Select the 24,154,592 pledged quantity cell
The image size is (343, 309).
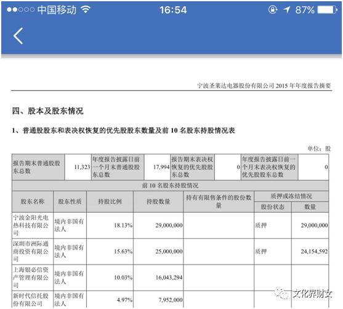click(310, 252)
